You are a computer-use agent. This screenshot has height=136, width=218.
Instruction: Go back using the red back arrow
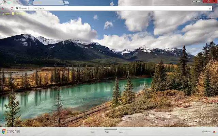(x=3, y=8)
